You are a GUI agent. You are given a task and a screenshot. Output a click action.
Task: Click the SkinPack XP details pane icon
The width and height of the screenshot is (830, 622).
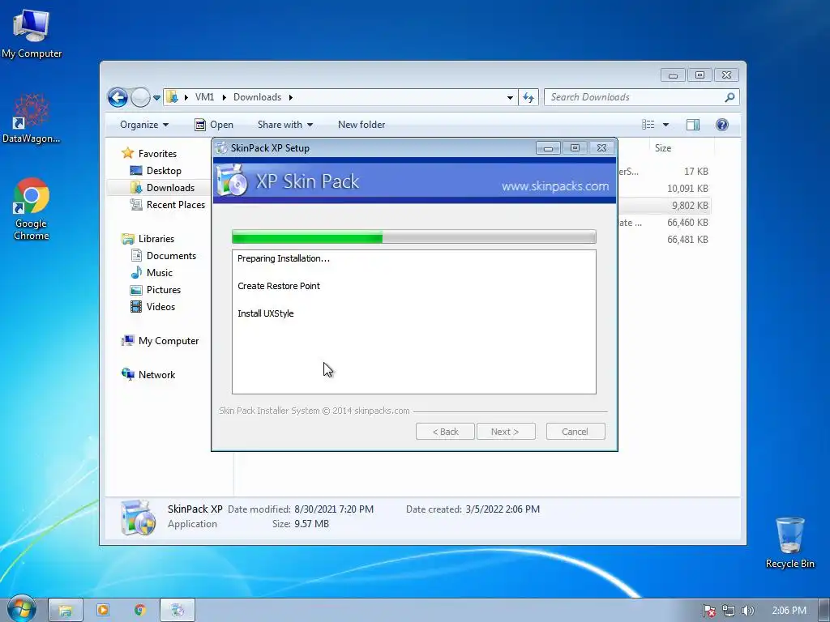(x=138, y=518)
